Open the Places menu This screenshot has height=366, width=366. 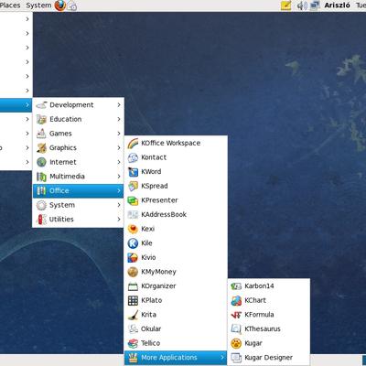click(x=10, y=5)
